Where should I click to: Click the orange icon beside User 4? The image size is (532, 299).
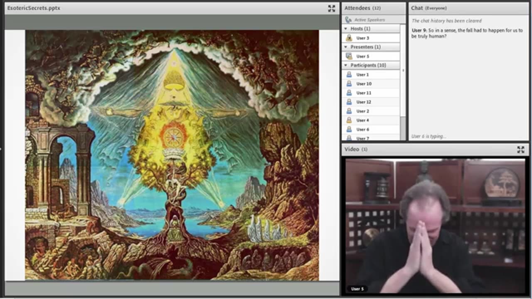349,120
